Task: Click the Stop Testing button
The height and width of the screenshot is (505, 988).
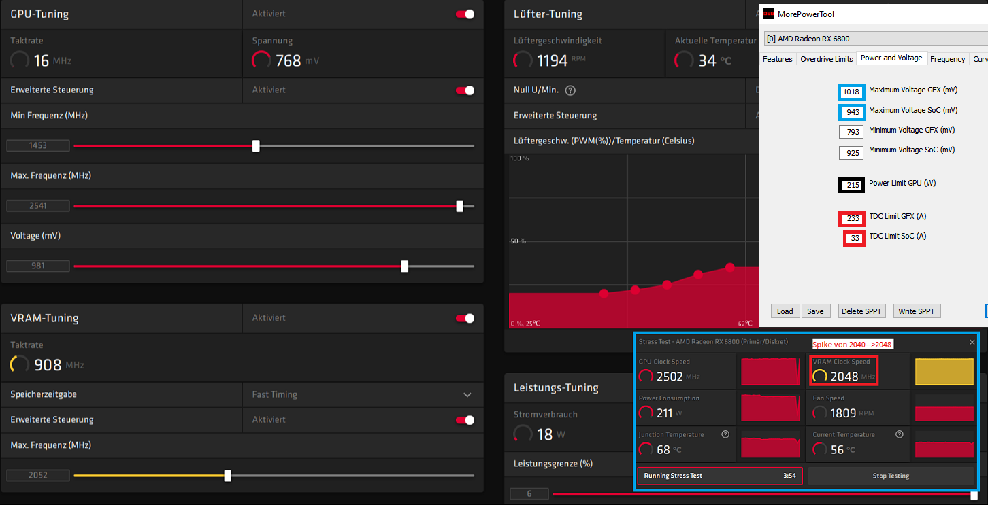Action: [891, 476]
